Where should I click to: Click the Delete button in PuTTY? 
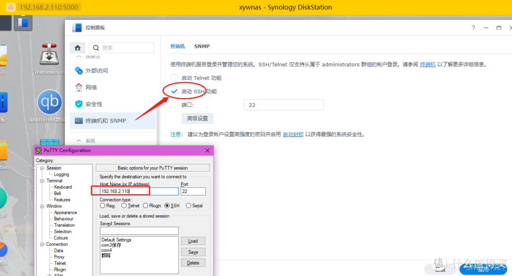193,263
